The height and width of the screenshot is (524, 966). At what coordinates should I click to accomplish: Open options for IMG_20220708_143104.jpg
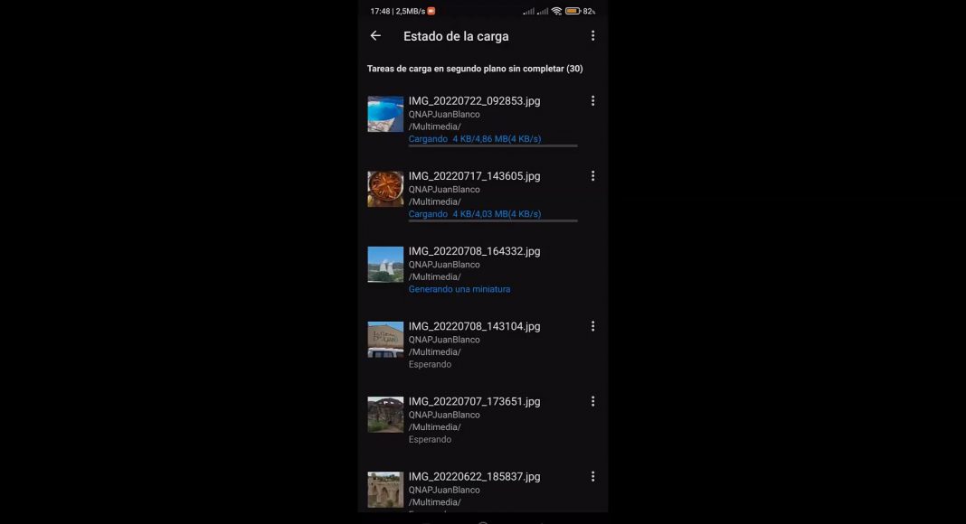click(x=592, y=326)
